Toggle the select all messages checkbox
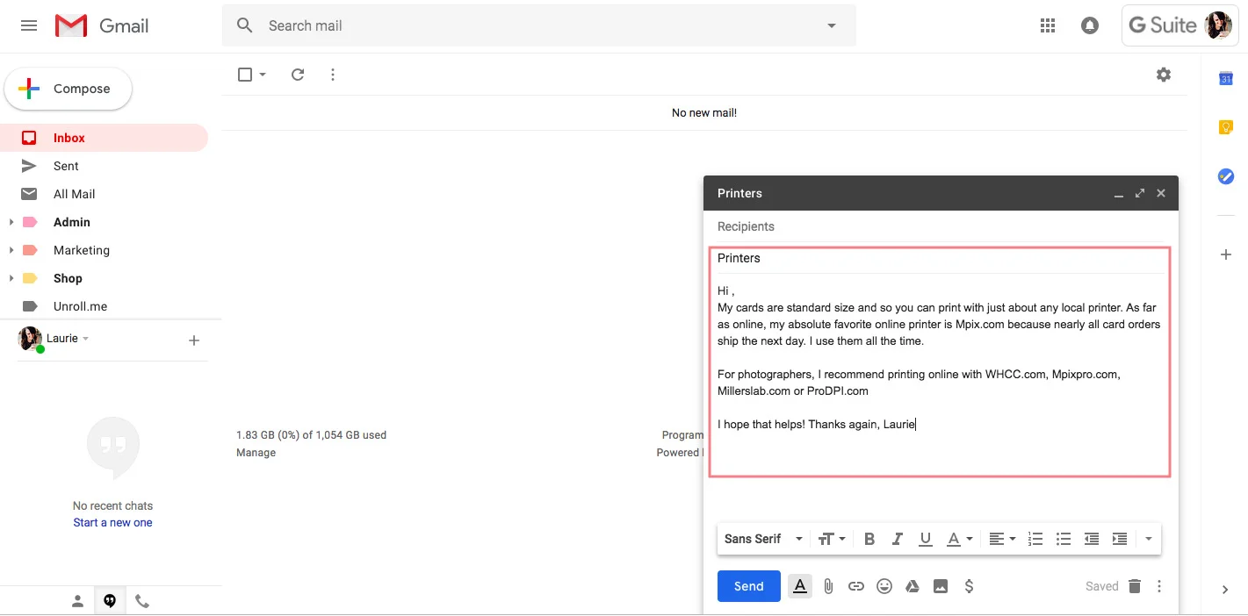 (245, 75)
